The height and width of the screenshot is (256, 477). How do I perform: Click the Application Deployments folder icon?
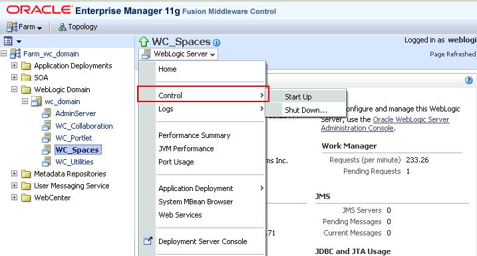pos(26,66)
